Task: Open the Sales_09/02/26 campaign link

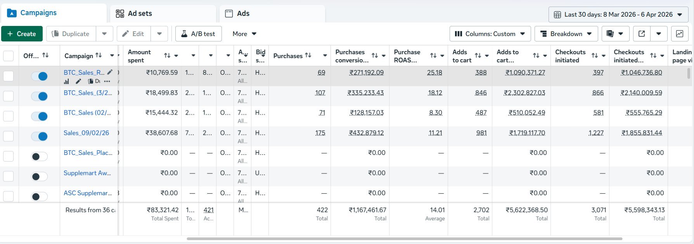Action: [x=86, y=133]
